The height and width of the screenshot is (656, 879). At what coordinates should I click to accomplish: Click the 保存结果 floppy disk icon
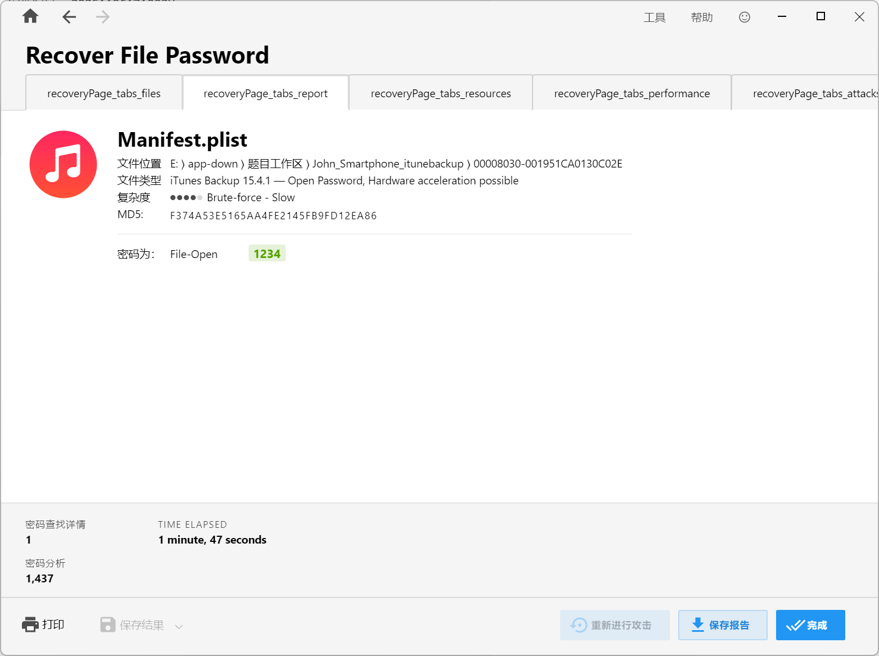107,625
